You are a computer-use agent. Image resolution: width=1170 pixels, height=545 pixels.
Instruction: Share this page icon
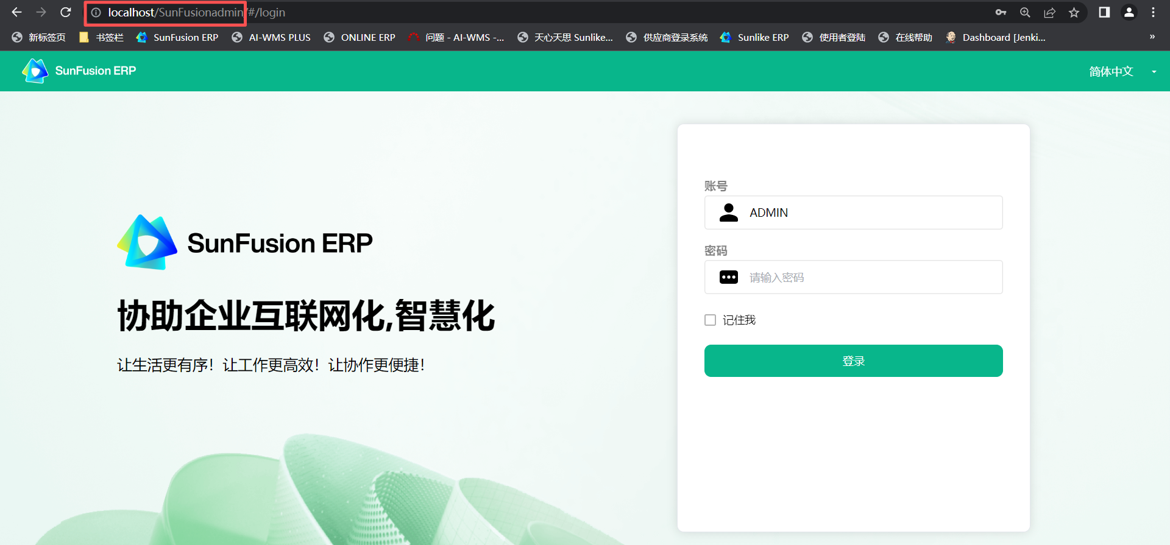tap(1049, 12)
